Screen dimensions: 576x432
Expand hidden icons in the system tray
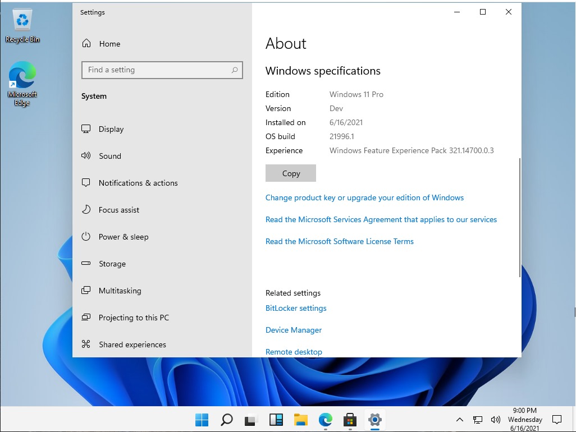[x=459, y=419]
